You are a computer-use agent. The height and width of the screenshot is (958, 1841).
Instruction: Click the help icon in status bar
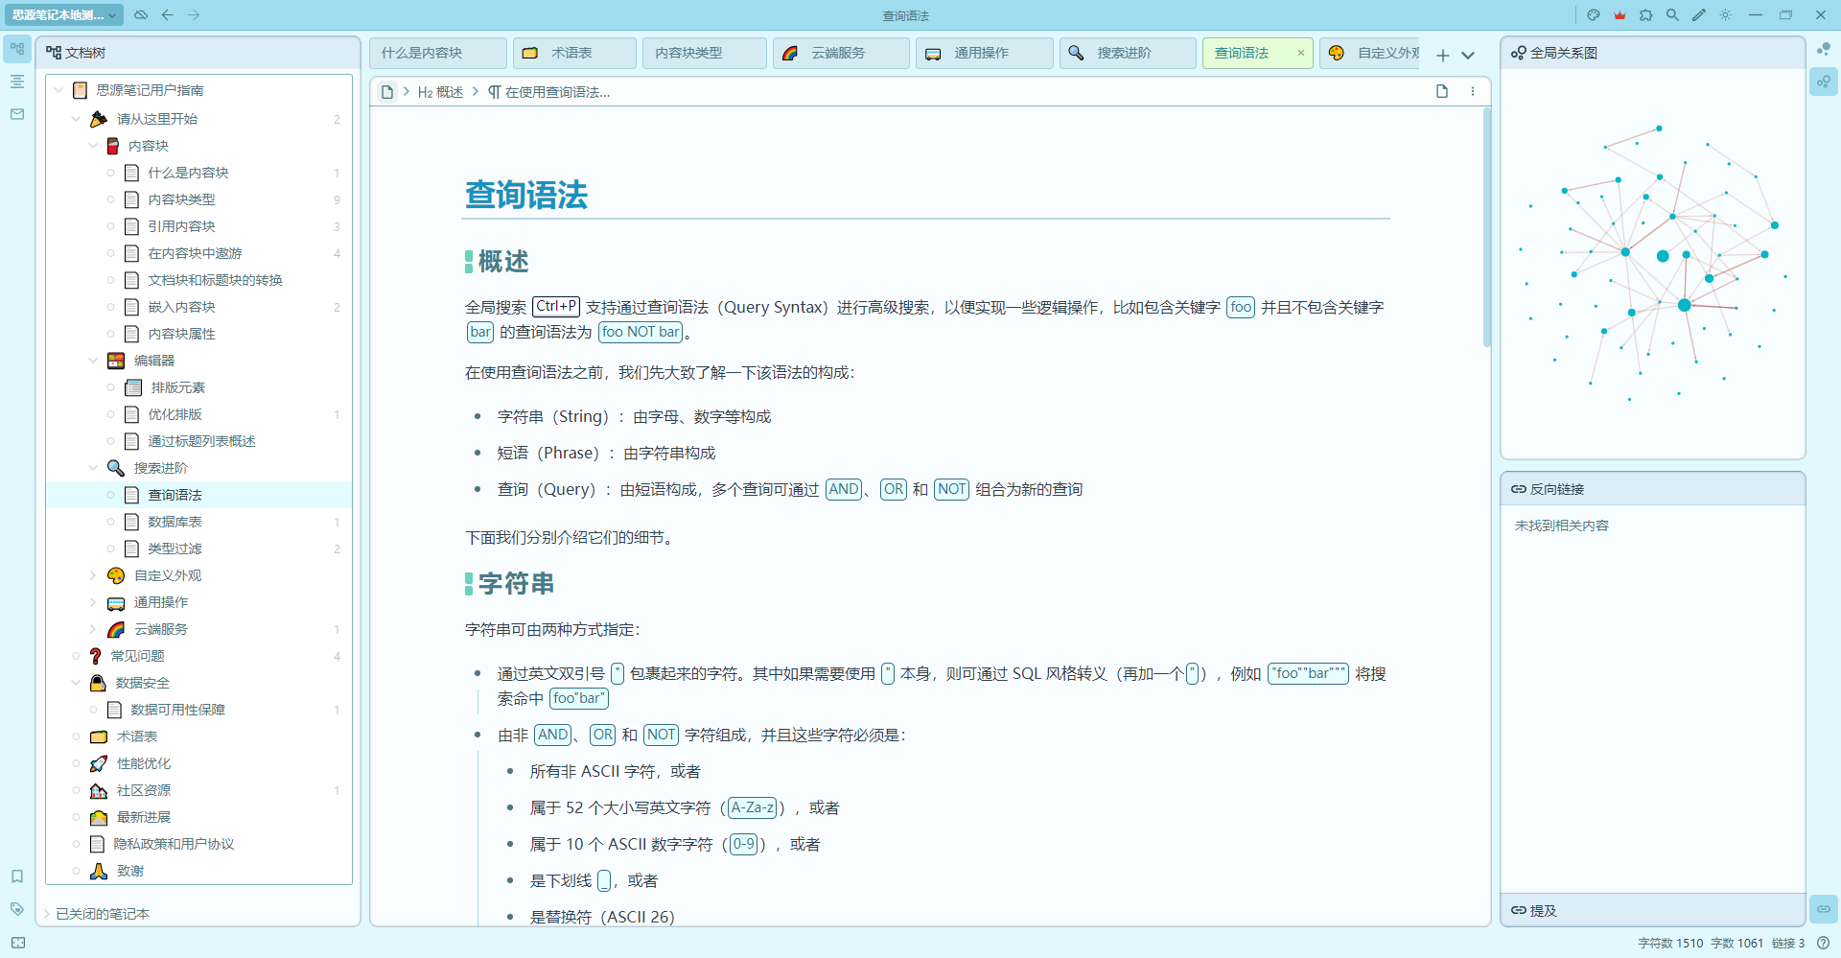click(x=1823, y=943)
